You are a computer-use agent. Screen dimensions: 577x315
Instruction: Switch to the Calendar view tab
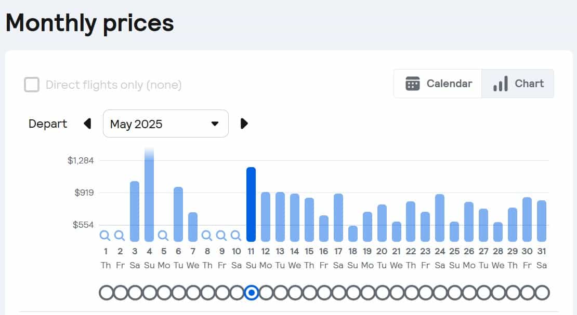click(438, 84)
